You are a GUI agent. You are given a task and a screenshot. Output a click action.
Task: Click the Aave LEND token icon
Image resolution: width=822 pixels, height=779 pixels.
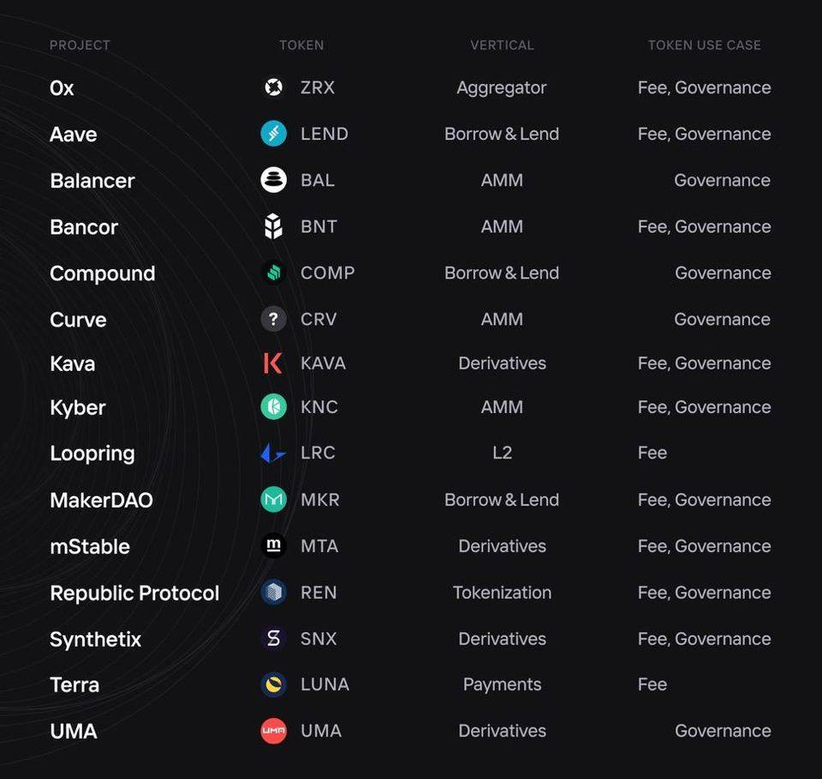(273, 134)
